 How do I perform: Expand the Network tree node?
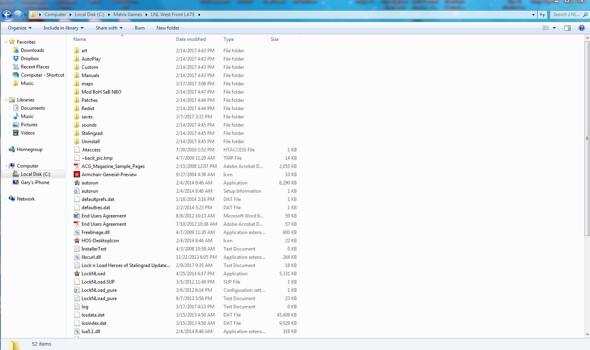[6, 199]
